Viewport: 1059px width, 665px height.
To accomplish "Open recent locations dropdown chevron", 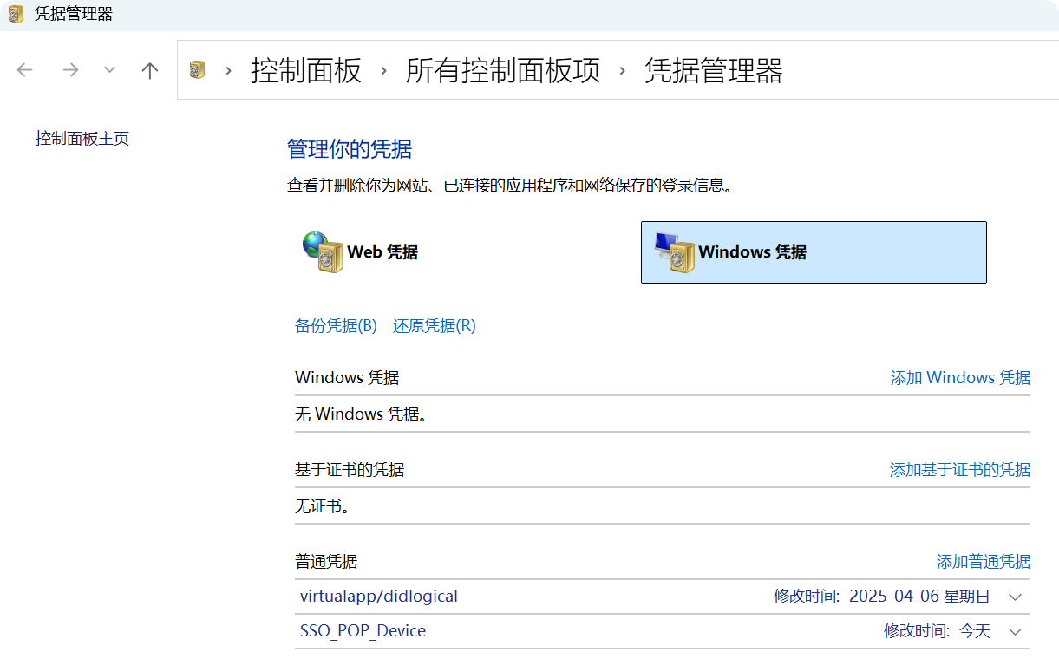I will pyautogui.click(x=109, y=70).
